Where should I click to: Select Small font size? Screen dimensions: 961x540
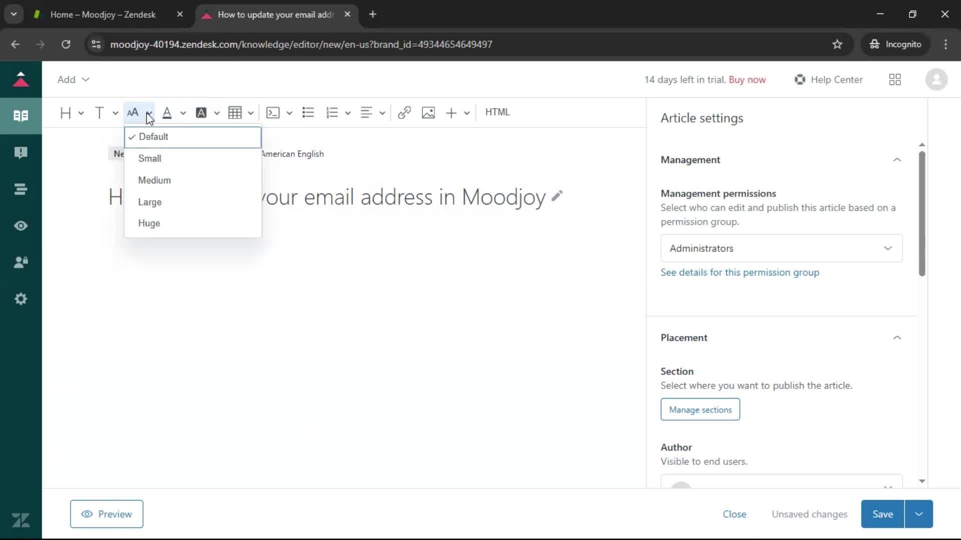[193, 158]
